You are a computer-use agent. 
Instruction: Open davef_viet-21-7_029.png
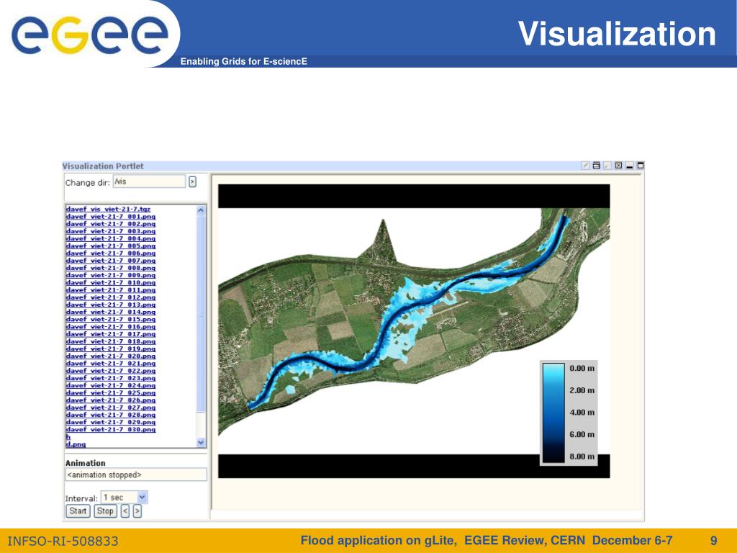(110, 422)
